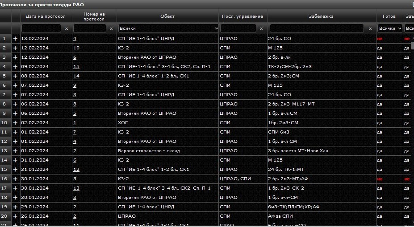Open the Обект filter dropdown Всички
The height and width of the screenshot is (227, 414).
168,28
